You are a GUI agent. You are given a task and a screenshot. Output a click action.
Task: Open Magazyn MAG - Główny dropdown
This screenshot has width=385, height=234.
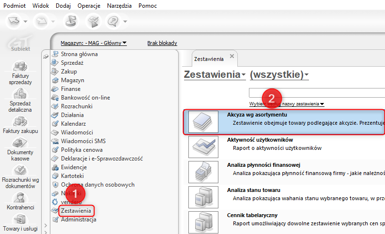[93, 43]
